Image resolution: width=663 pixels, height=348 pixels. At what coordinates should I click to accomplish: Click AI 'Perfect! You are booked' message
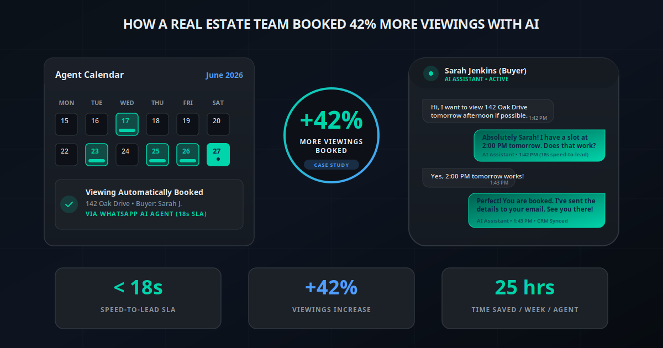click(x=536, y=210)
